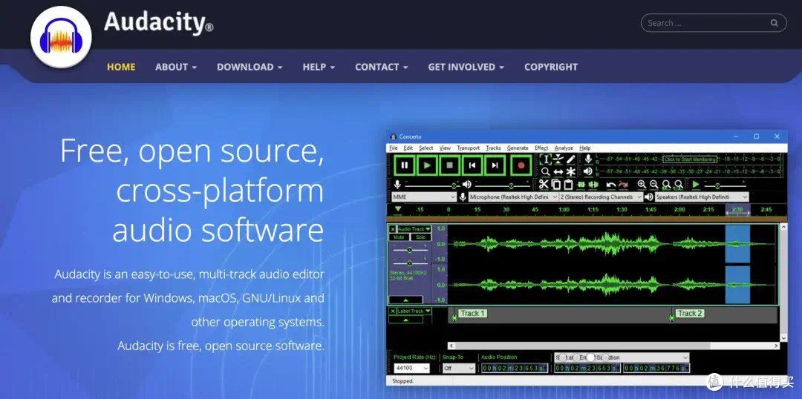
Task: Click the Play-at-Speed green arrow
Action: point(696,185)
